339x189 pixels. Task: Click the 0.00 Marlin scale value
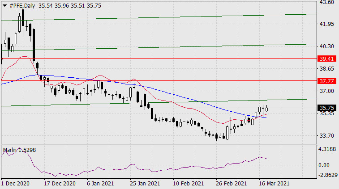coord(324,165)
